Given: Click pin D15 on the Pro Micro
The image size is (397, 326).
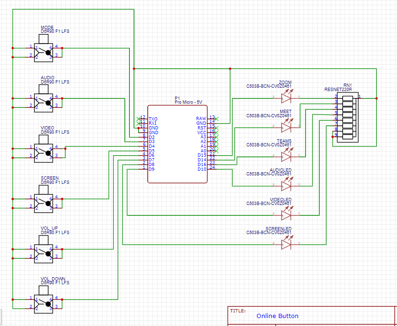Looking at the screenshot, I should click(x=202, y=154).
